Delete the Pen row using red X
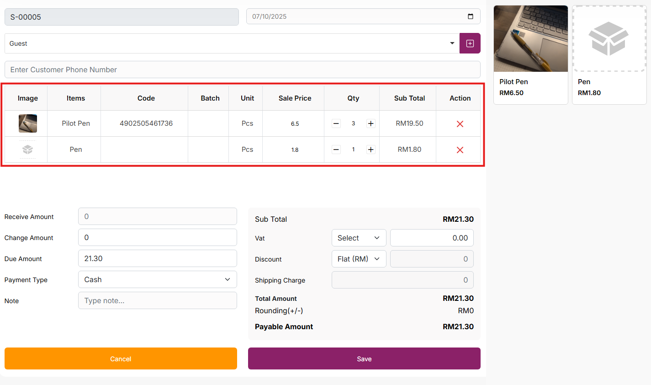This screenshot has width=651, height=385. [460, 150]
